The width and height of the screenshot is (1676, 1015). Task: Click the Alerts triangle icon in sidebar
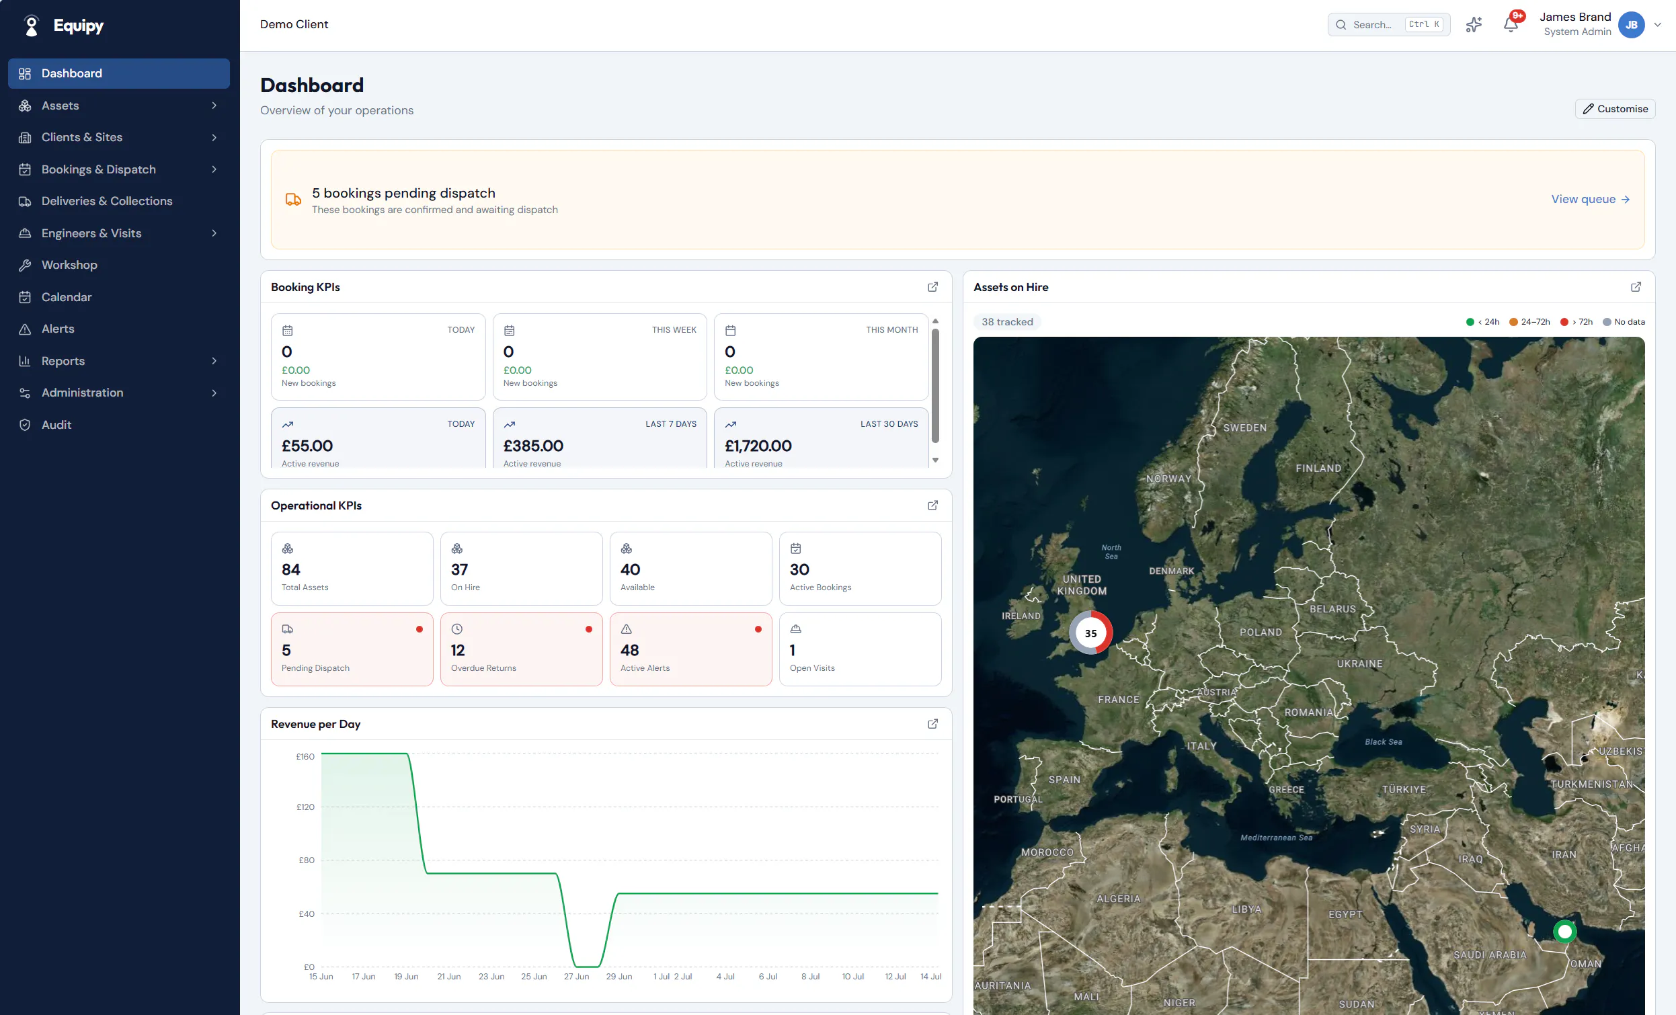pyautogui.click(x=25, y=329)
